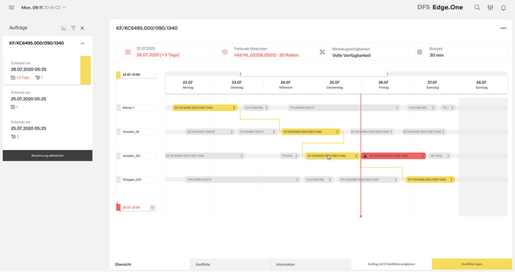This screenshot has width=515, height=272.
Task: Click the sort icon in Aufträge panel
Action: 63,29
